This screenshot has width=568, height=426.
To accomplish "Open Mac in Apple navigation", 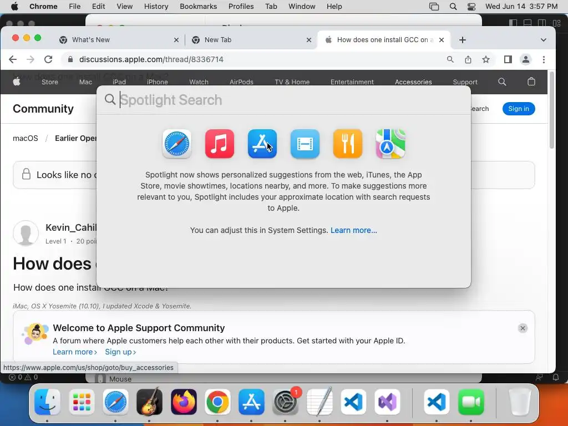I will (x=85, y=82).
